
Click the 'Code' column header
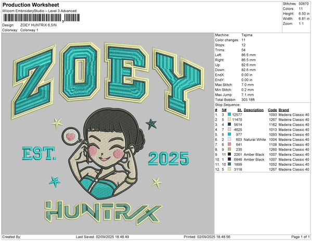pyautogui.click(x=272, y=110)
